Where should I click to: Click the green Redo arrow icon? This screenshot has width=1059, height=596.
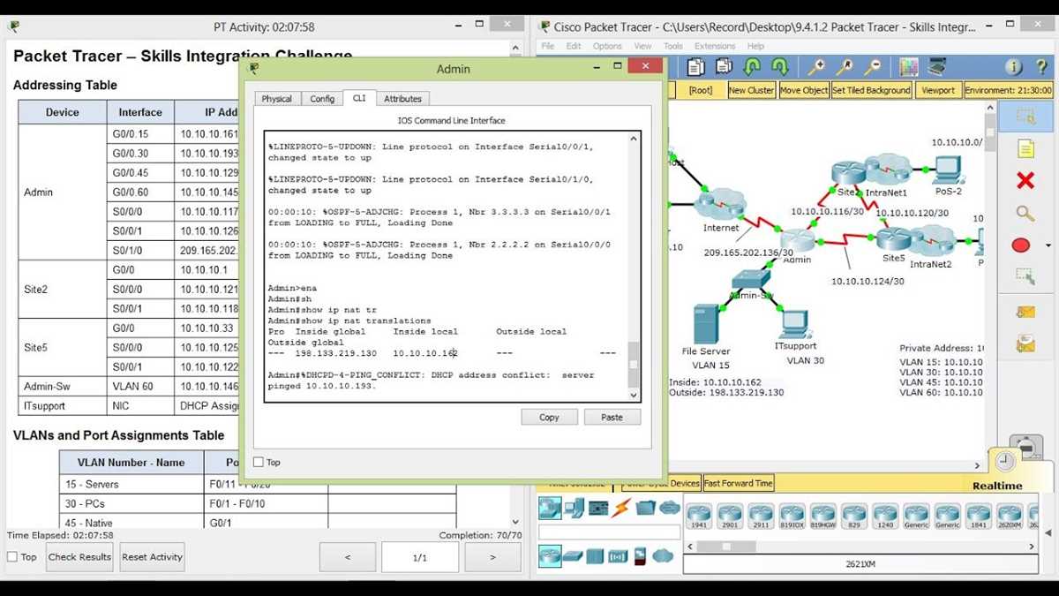[779, 67]
